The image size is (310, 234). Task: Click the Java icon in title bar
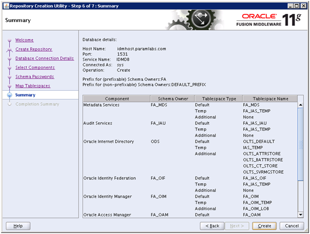pos(6,6)
